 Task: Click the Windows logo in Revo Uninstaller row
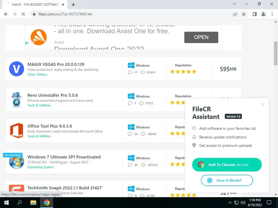tap(131, 96)
